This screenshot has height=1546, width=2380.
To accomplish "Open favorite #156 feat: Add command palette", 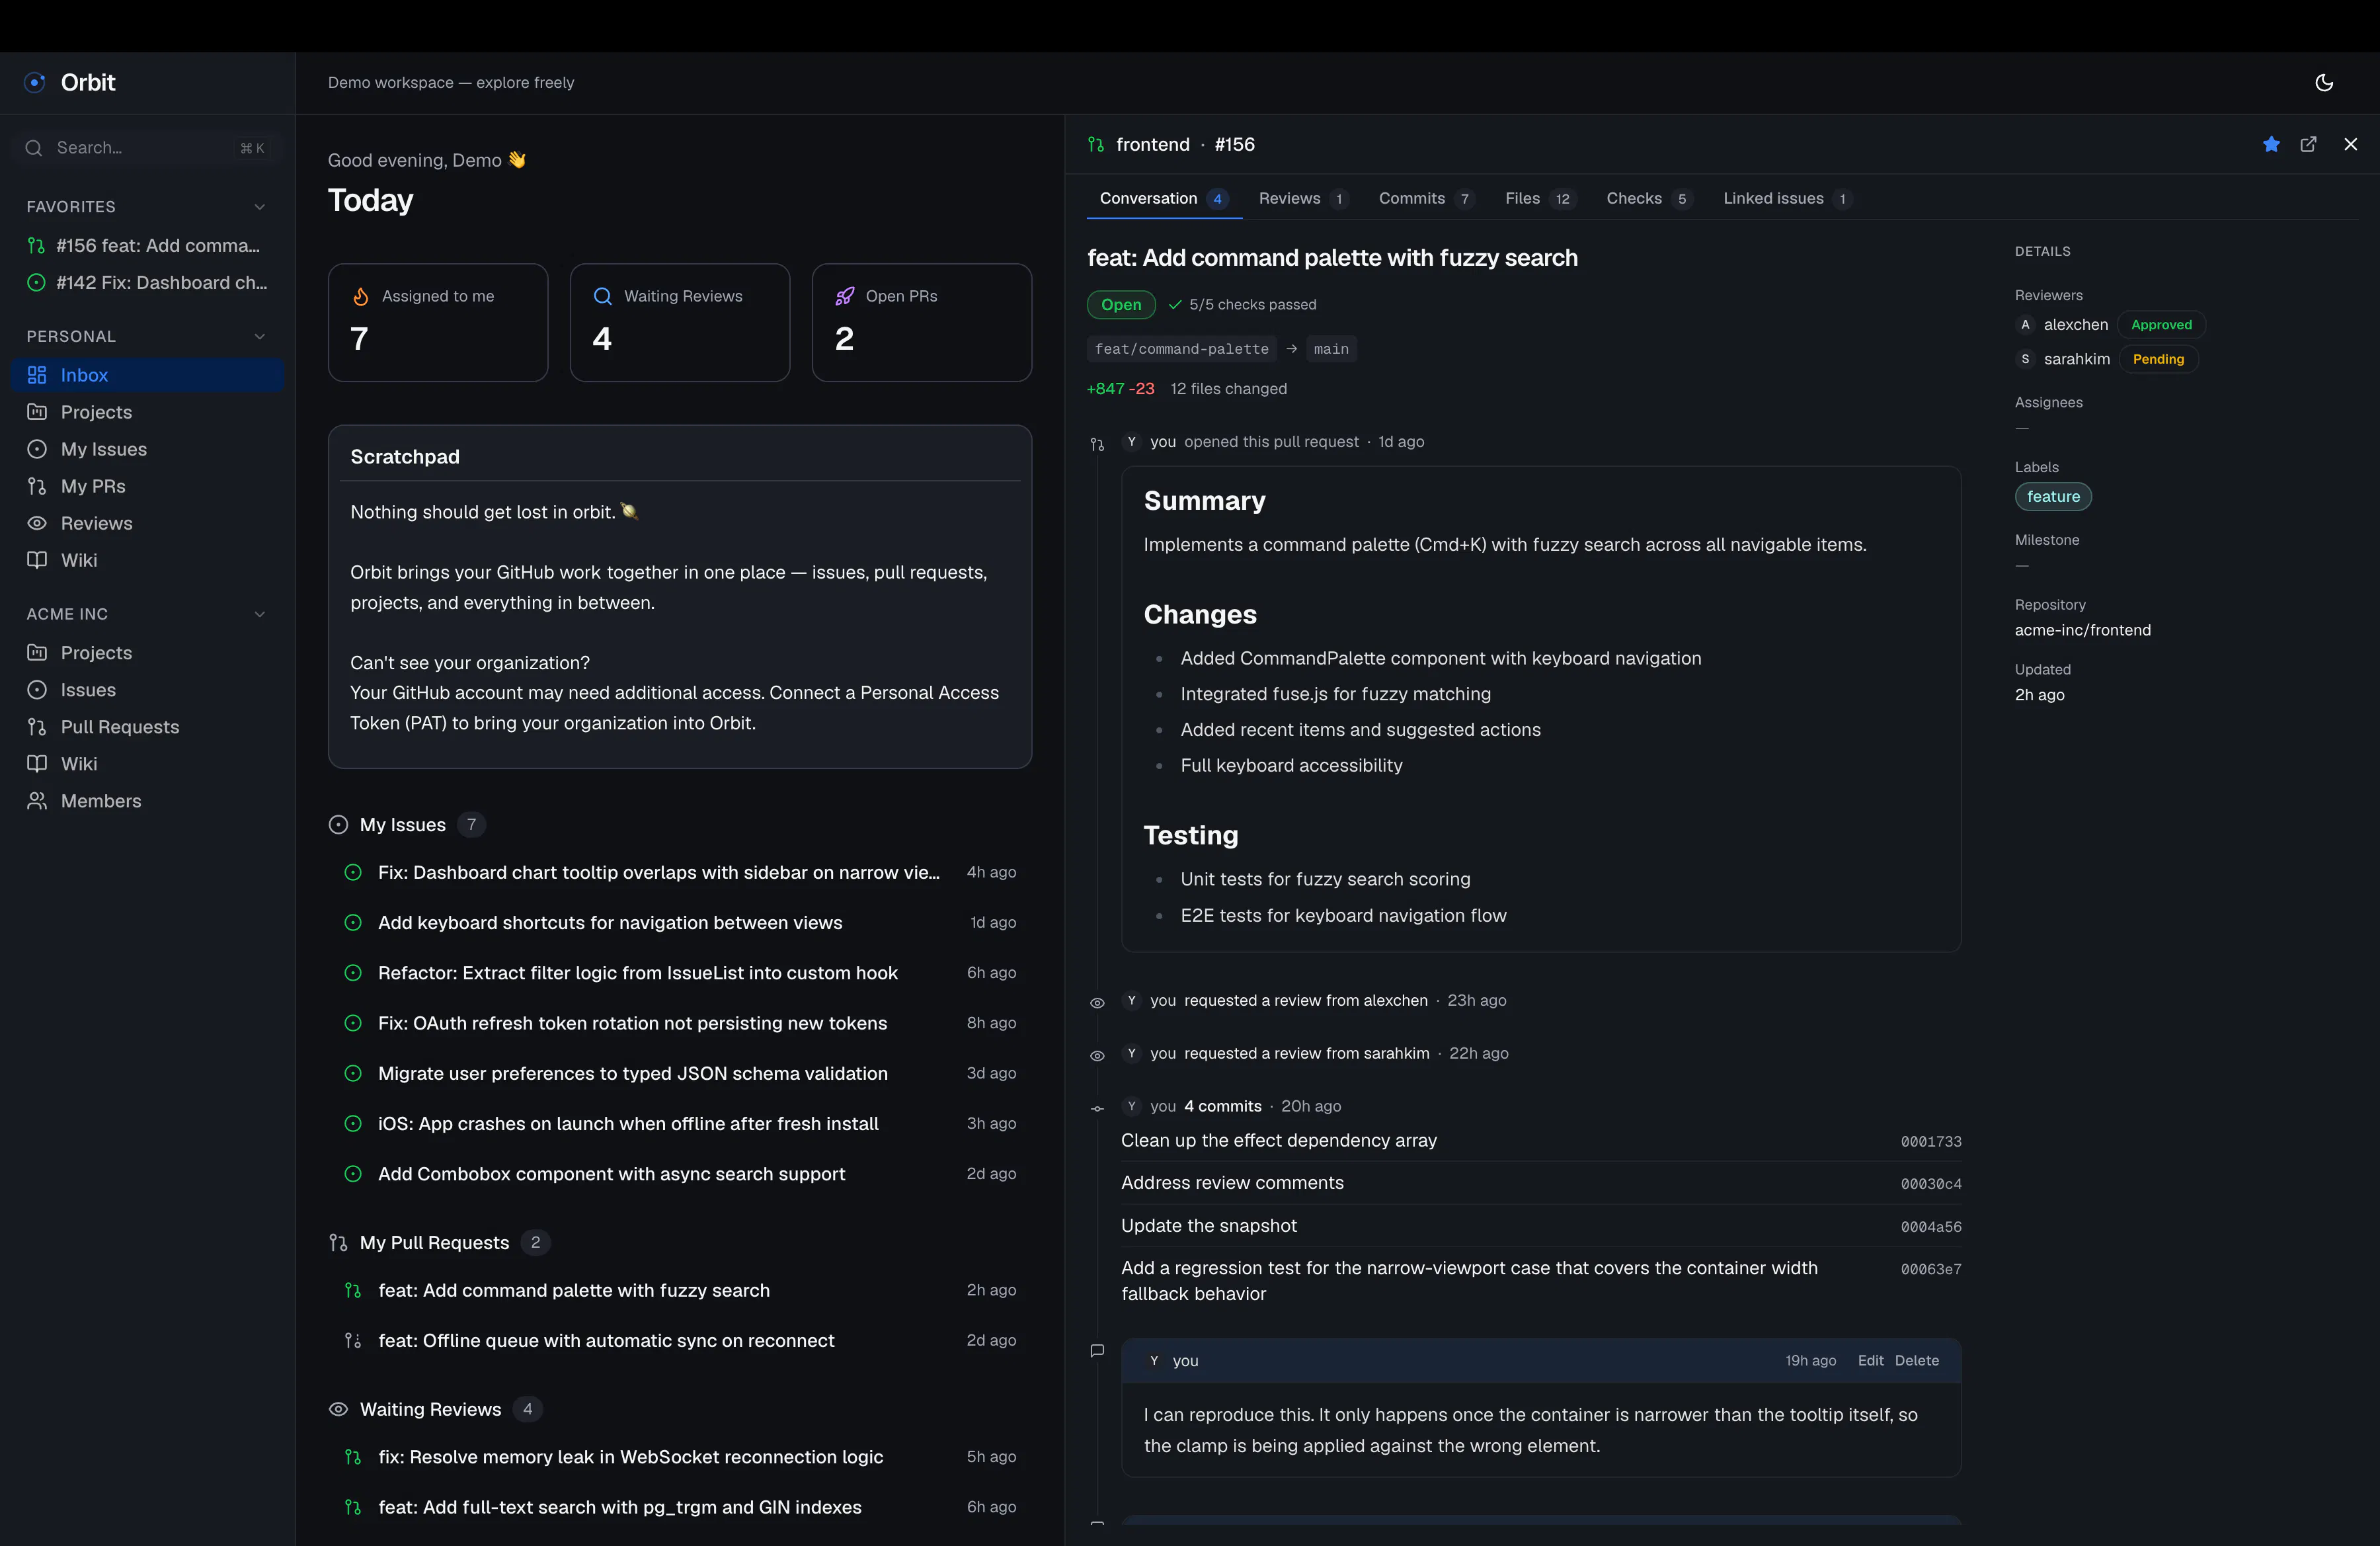I will pos(147,245).
